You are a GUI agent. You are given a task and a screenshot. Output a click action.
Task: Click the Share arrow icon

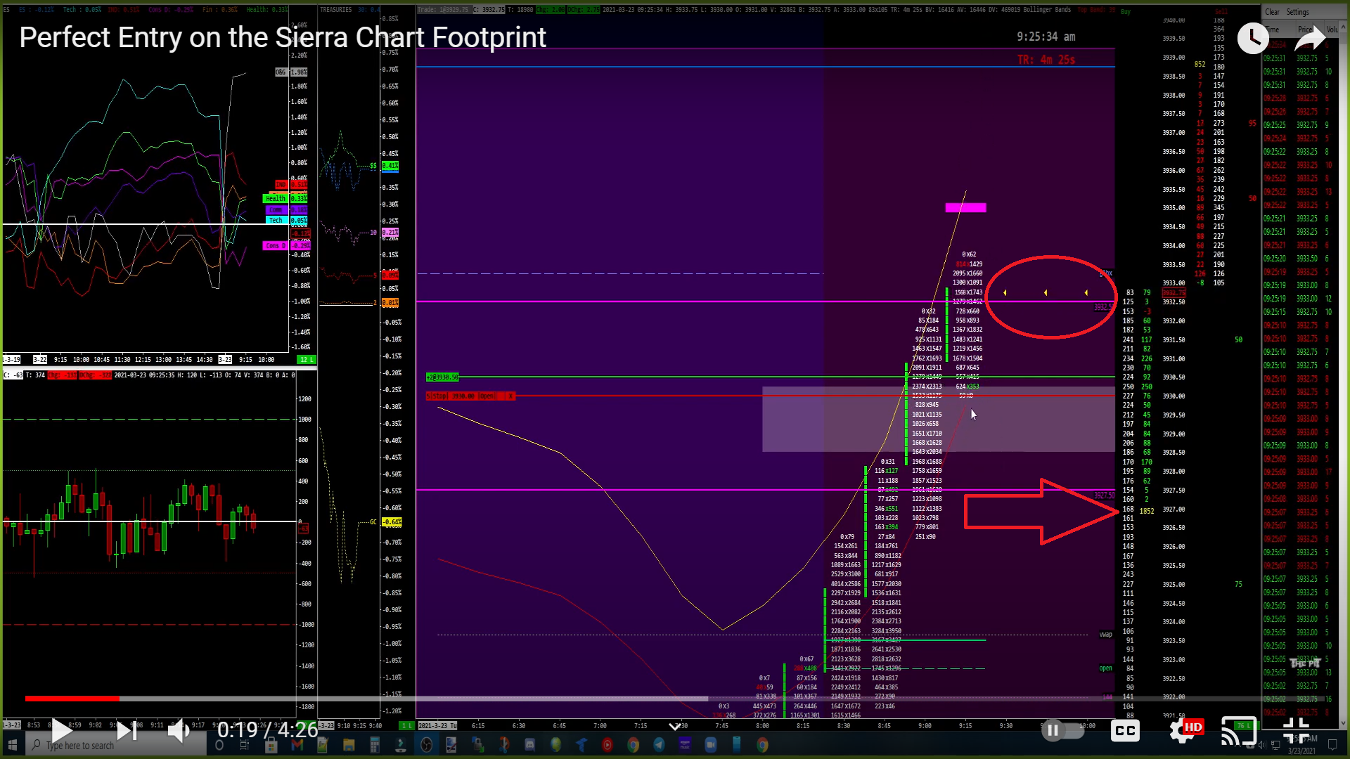point(1310,38)
